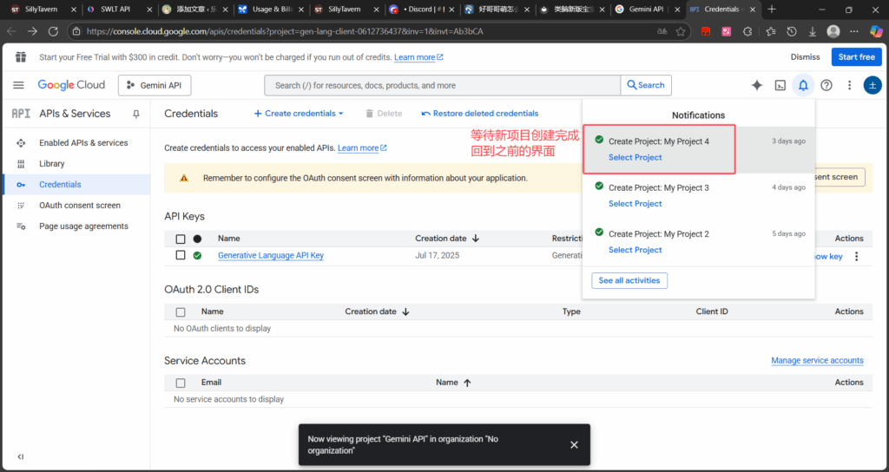Click the resource search input field

point(443,85)
